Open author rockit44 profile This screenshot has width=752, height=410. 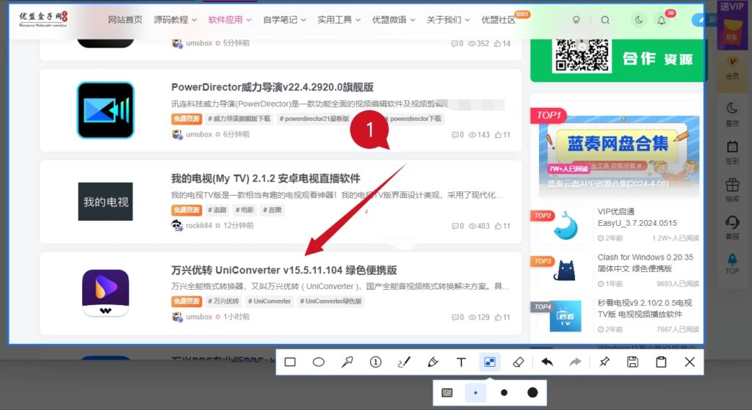click(x=198, y=226)
